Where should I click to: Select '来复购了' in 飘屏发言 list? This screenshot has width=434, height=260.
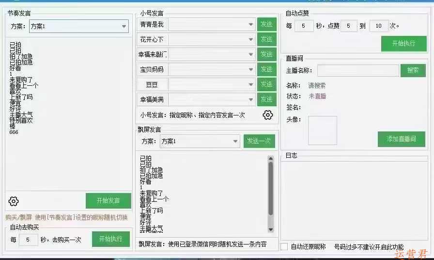point(151,193)
